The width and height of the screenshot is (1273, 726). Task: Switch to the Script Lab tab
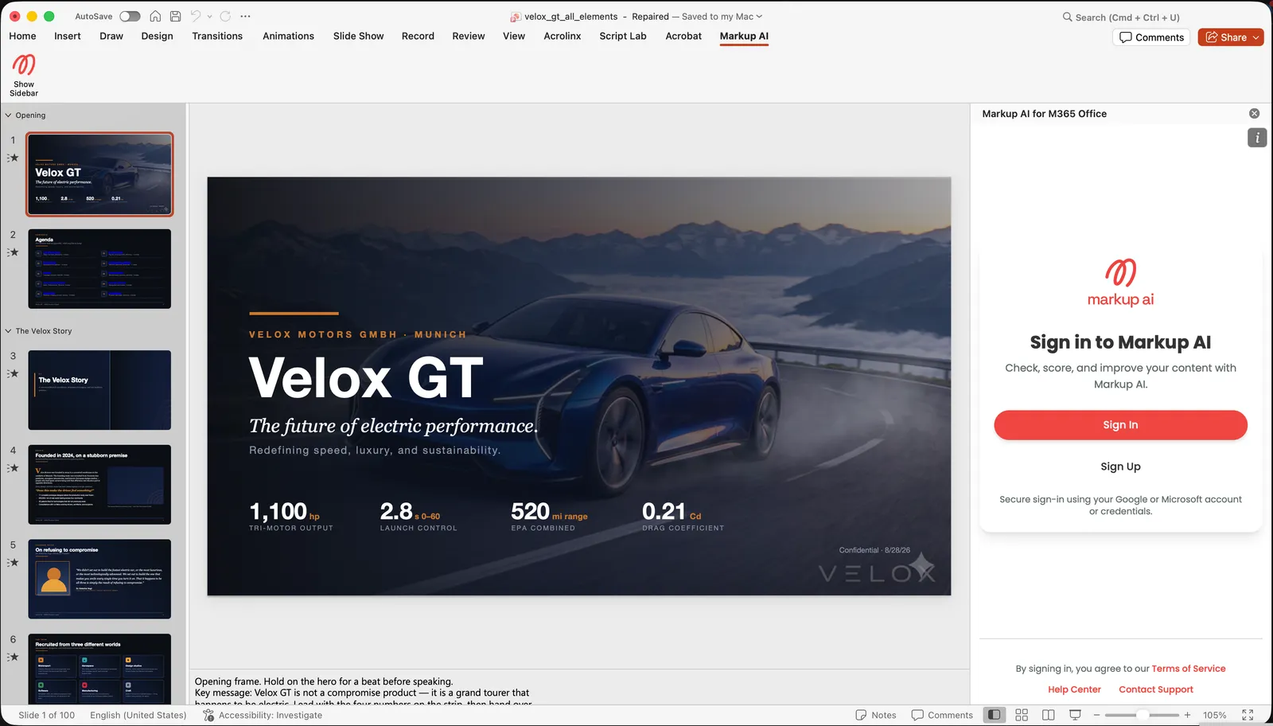(623, 36)
